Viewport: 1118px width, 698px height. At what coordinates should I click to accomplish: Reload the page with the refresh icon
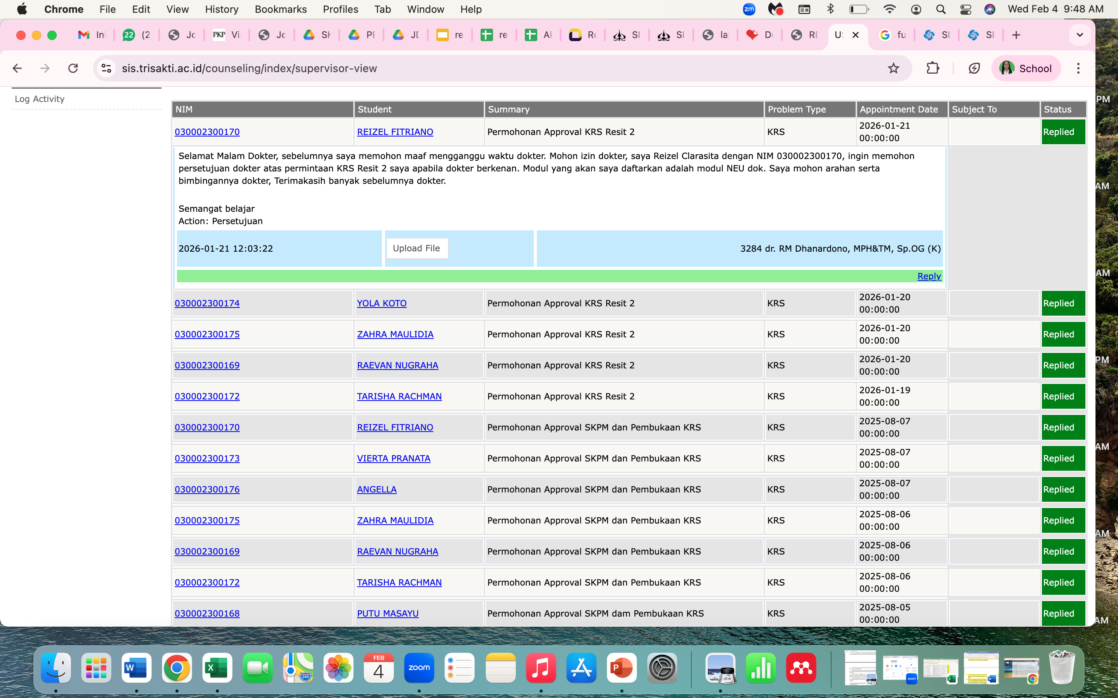click(x=73, y=68)
